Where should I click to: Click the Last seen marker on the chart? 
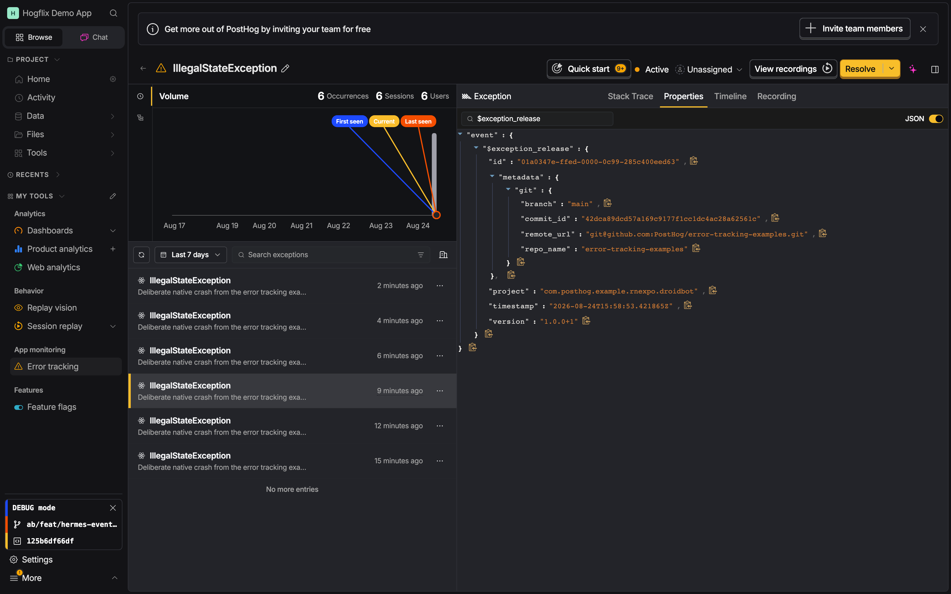pos(418,121)
